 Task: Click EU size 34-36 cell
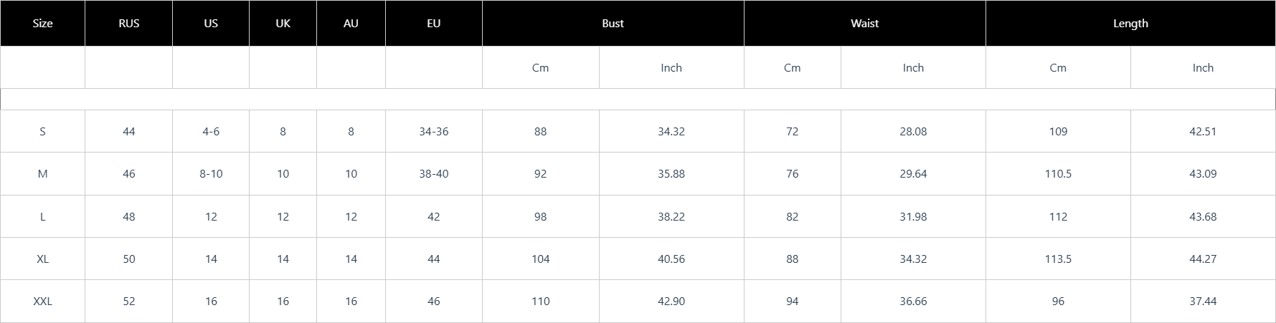(434, 132)
